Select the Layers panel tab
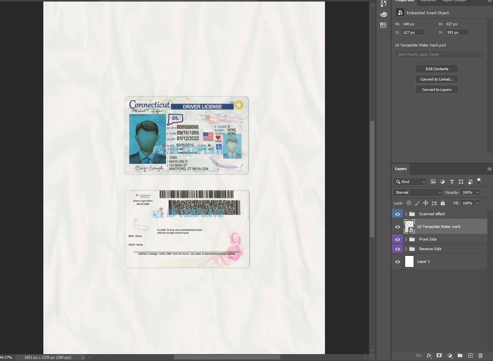The image size is (493, 361). coord(401,169)
